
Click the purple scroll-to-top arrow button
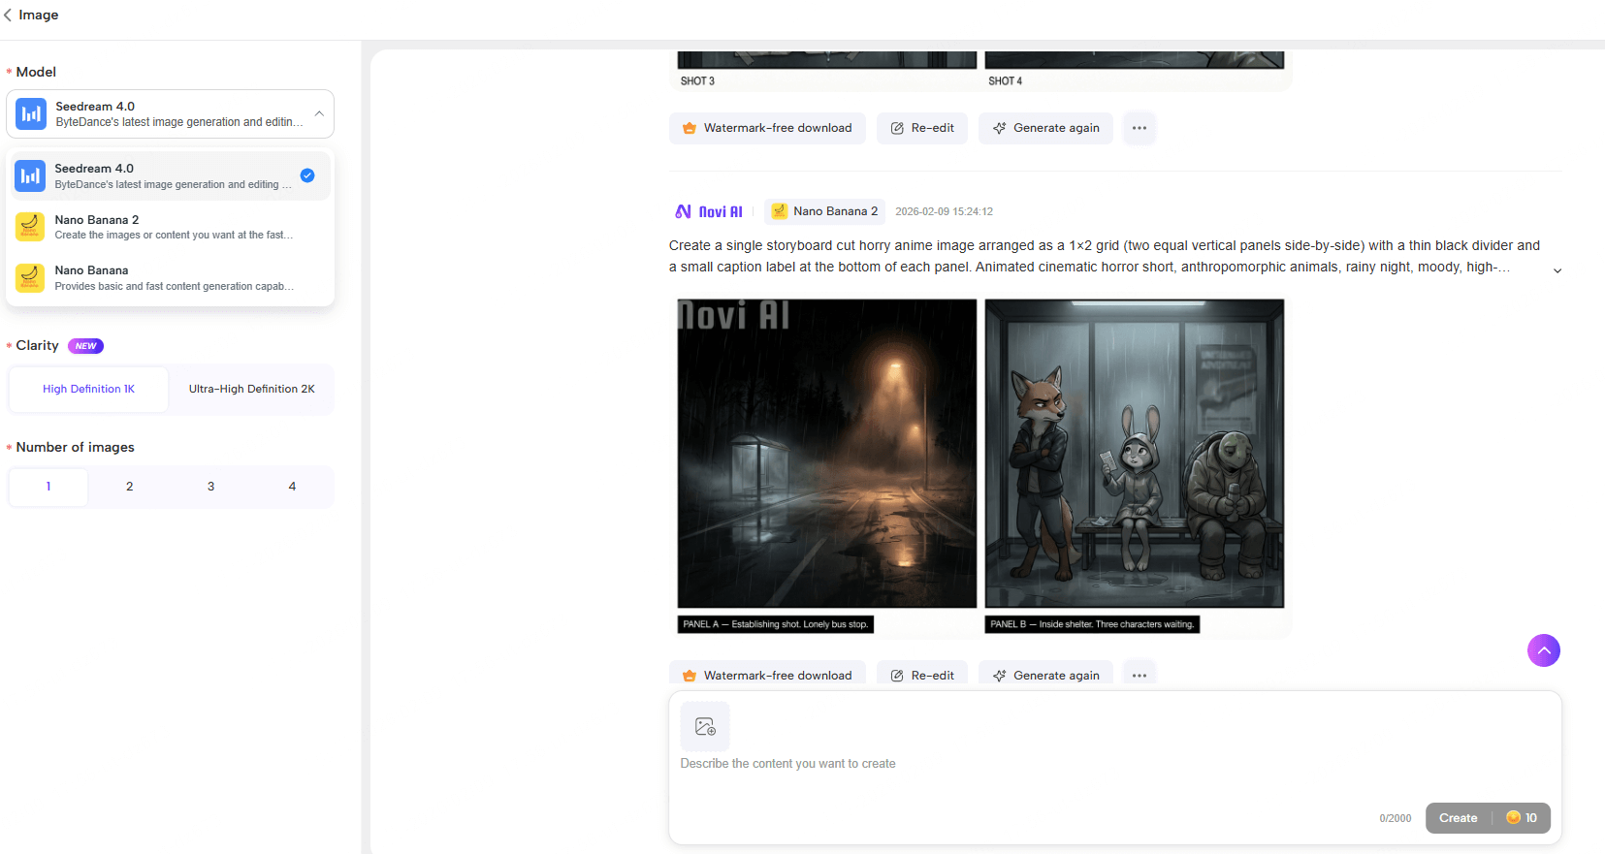1543,650
